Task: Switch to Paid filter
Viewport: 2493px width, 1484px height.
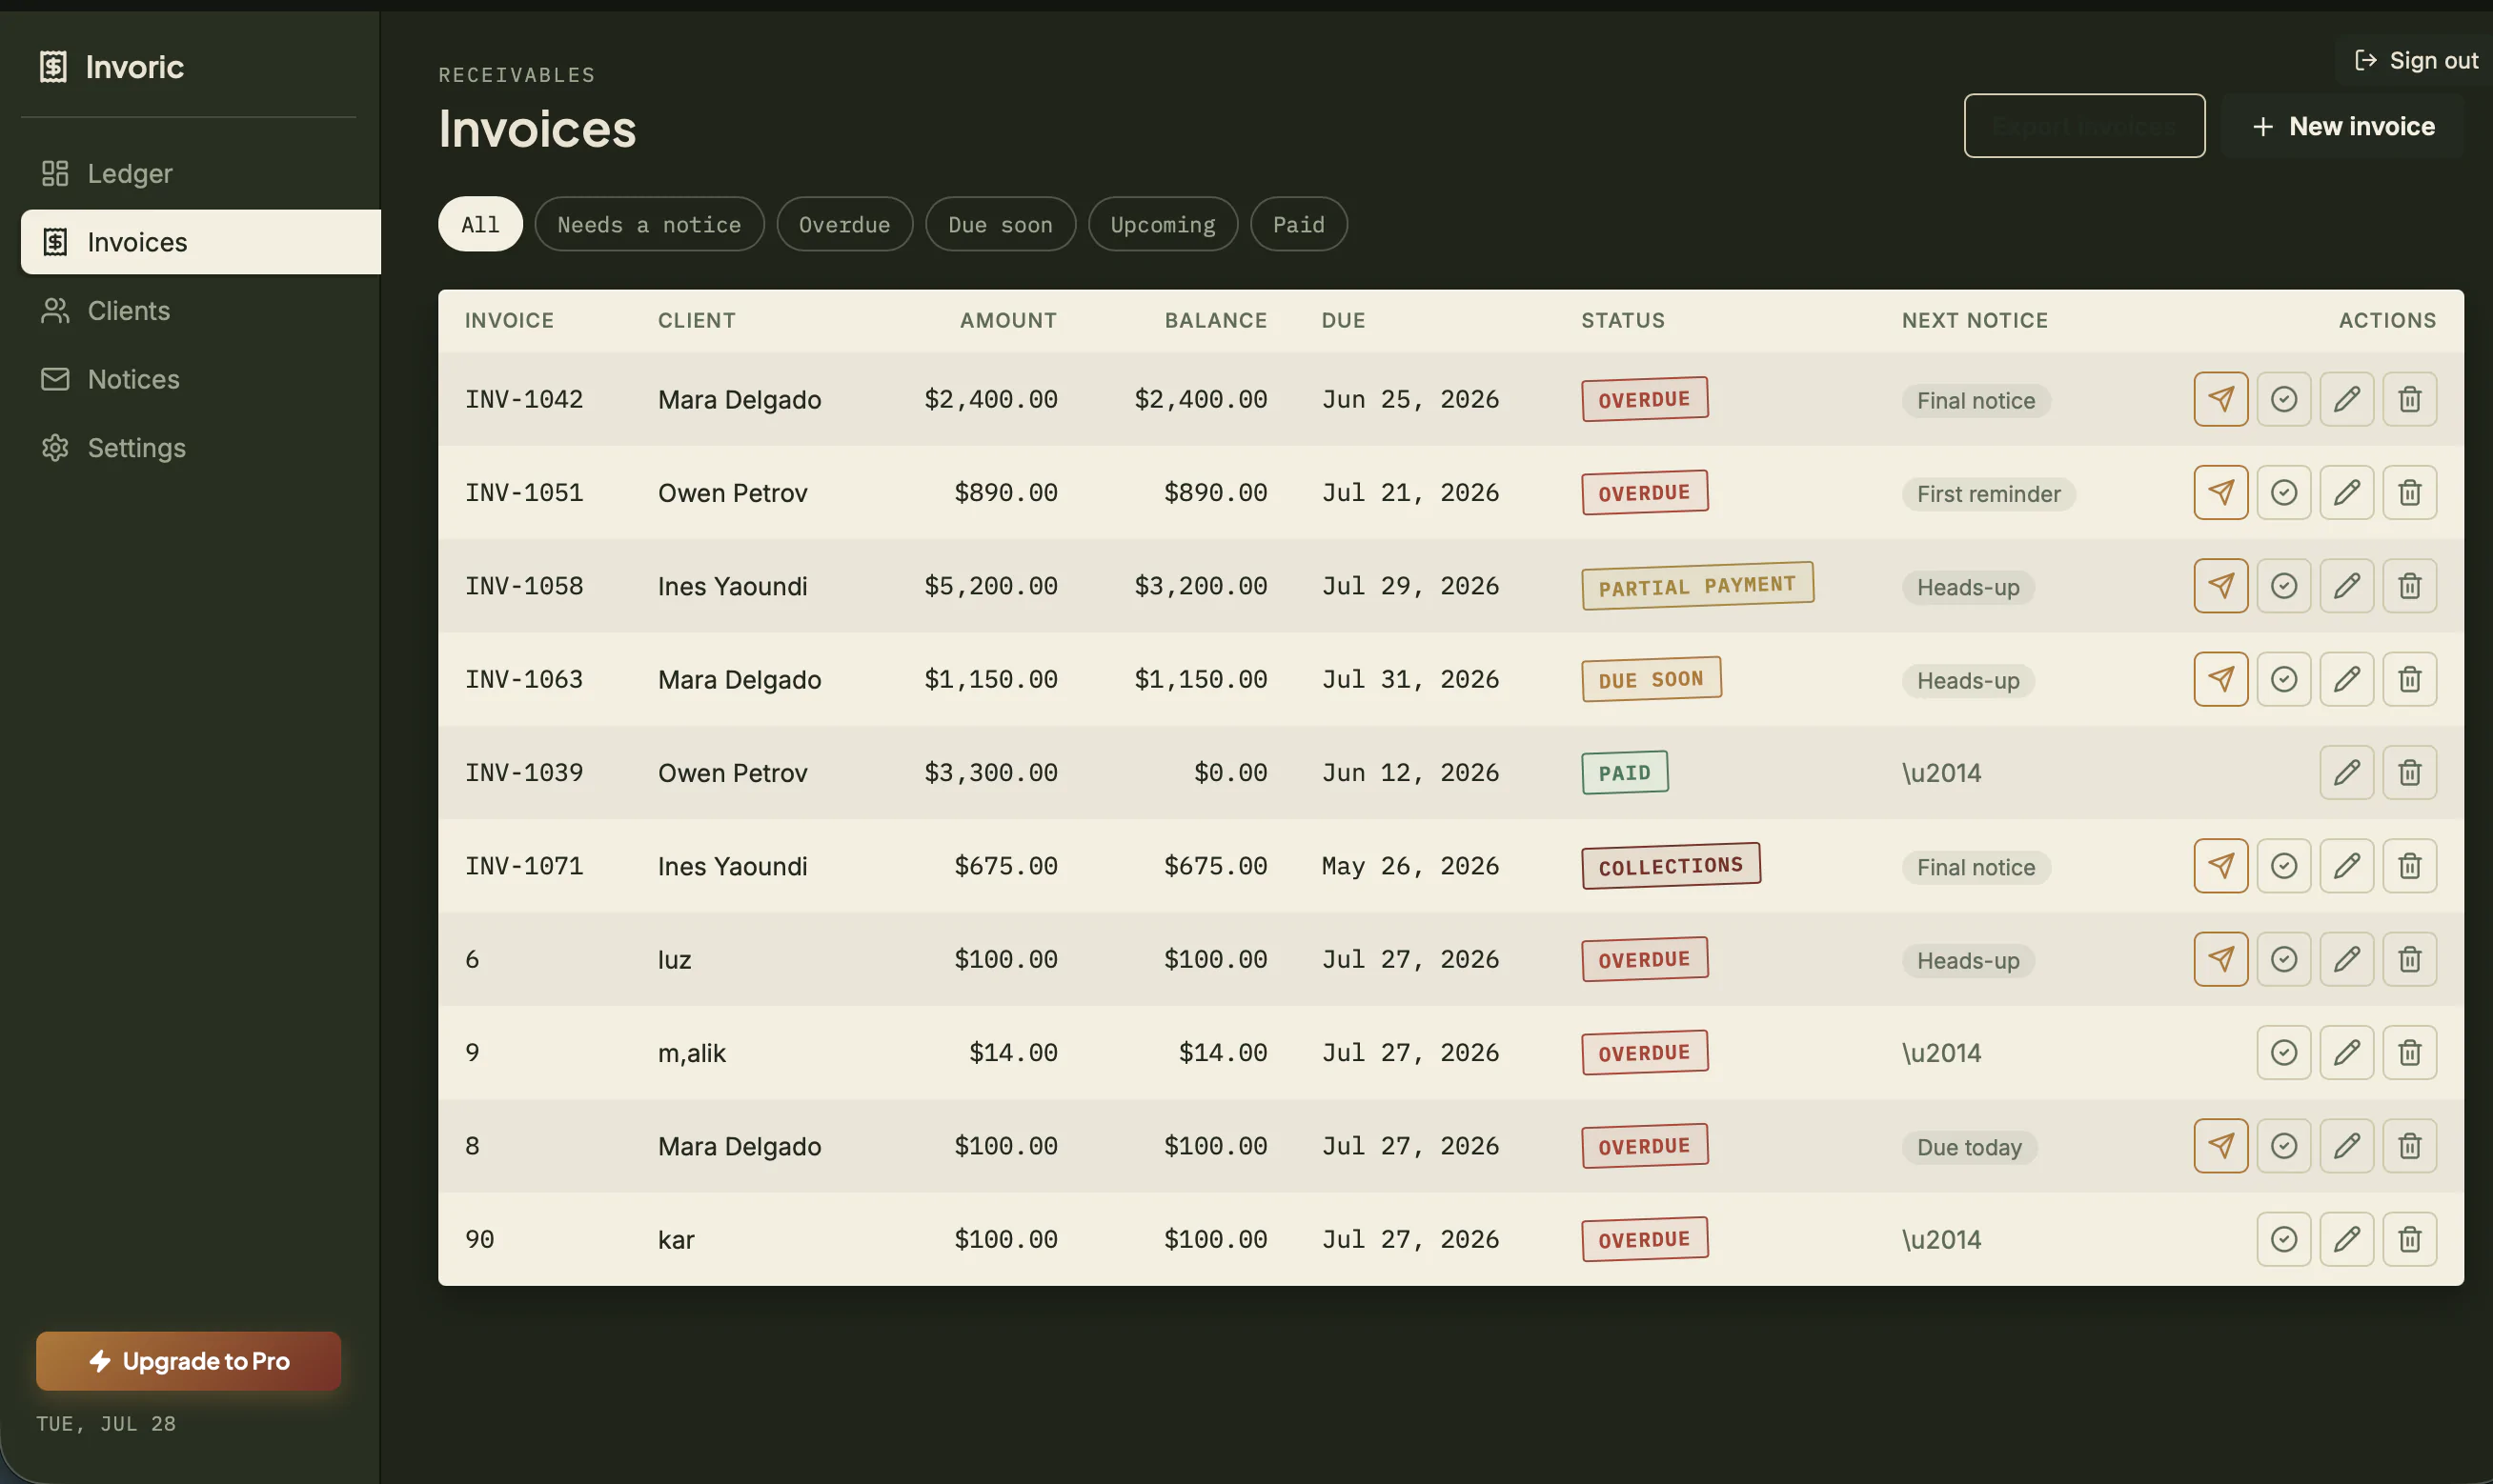Action: [1299, 224]
